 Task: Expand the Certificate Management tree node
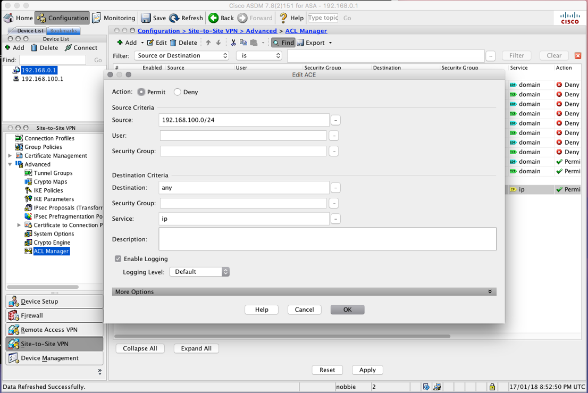10,156
